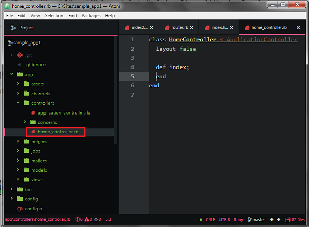This screenshot has height=227, width=309.
Task: Open the View menu
Action: [x=35, y=16]
